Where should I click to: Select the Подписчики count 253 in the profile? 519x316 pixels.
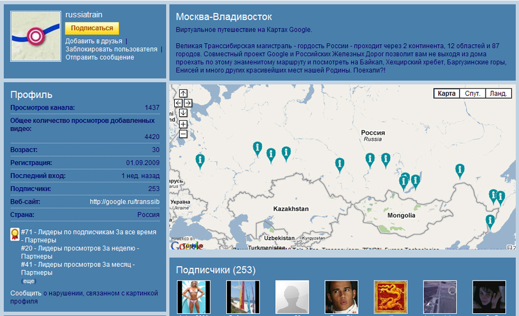tap(154, 189)
